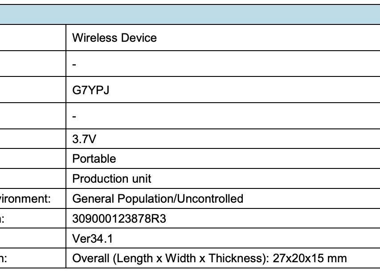Click the "Wireless Device" cell text
This screenshot has width=380, height=272.
[x=114, y=38]
